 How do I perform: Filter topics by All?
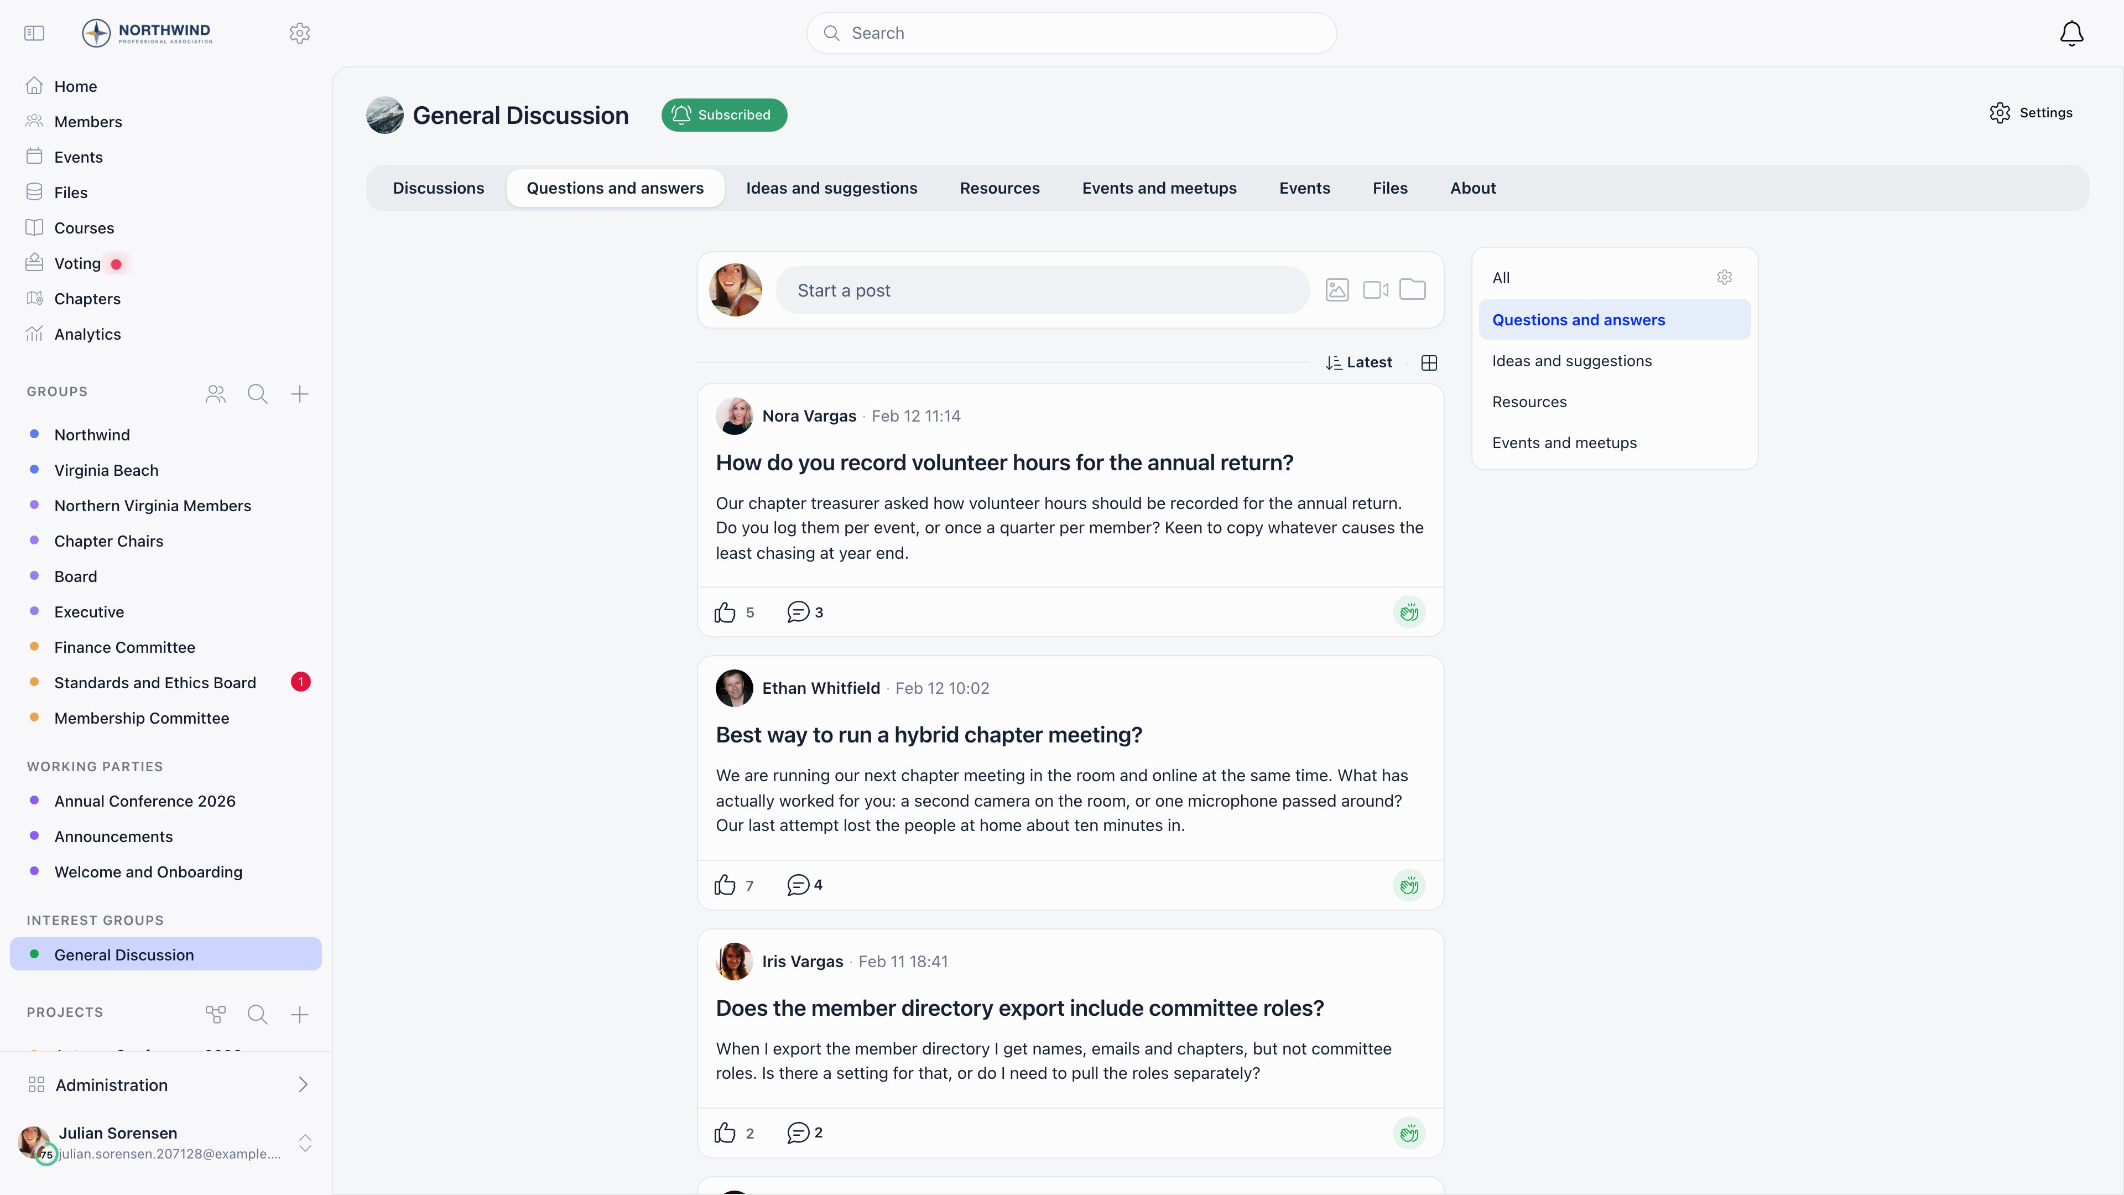point(1501,278)
